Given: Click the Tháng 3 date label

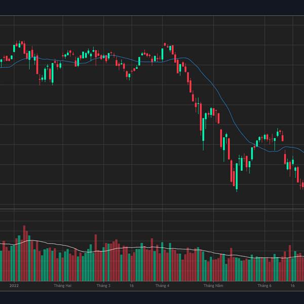Looking at the screenshot, I should 103,286.
